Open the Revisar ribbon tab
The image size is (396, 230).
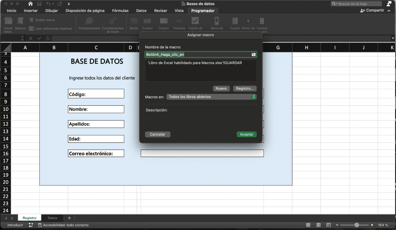(x=160, y=11)
